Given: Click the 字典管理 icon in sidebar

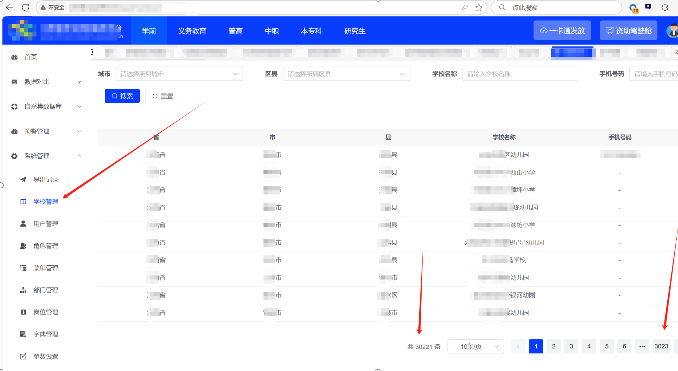Looking at the screenshot, I should [x=23, y=334].
